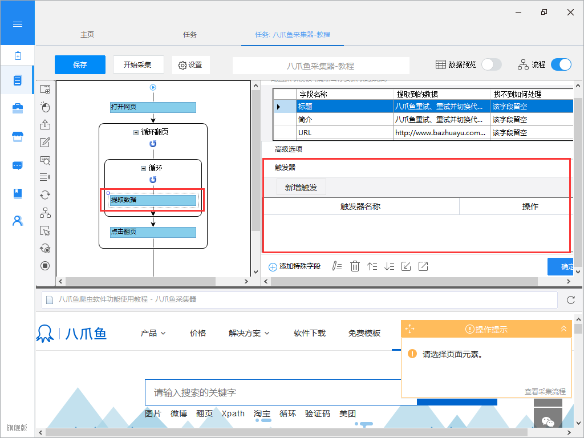Click the task name field 八爪鱼采集器-教程

pos(321,66)
